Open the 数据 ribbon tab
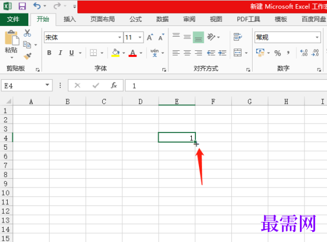This screenshot has height=242, width=327. click(x=162, y=20)
